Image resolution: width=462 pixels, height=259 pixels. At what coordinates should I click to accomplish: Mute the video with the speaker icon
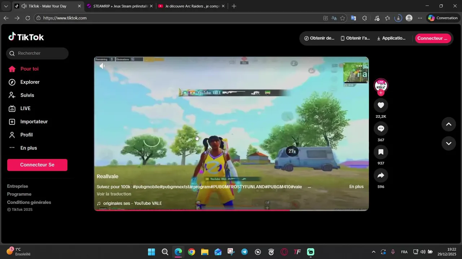point(103,66)
